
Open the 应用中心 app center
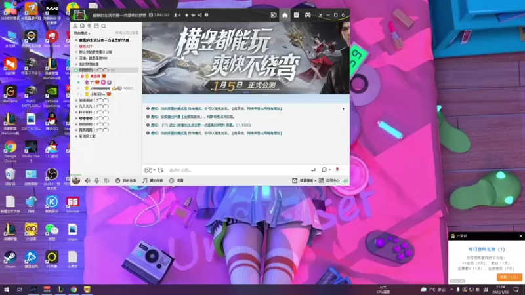[x=329, y=181]
